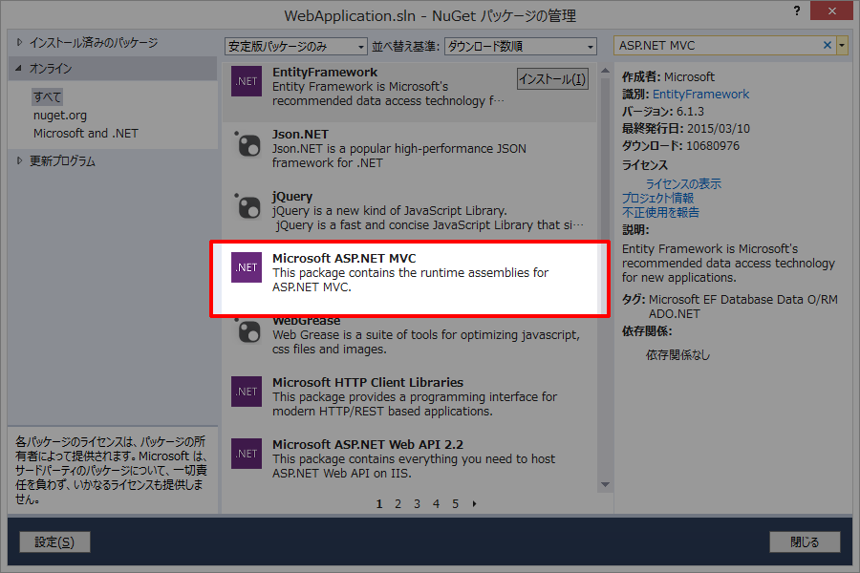
Task: Click current page number 1
Action: point(379,504)
